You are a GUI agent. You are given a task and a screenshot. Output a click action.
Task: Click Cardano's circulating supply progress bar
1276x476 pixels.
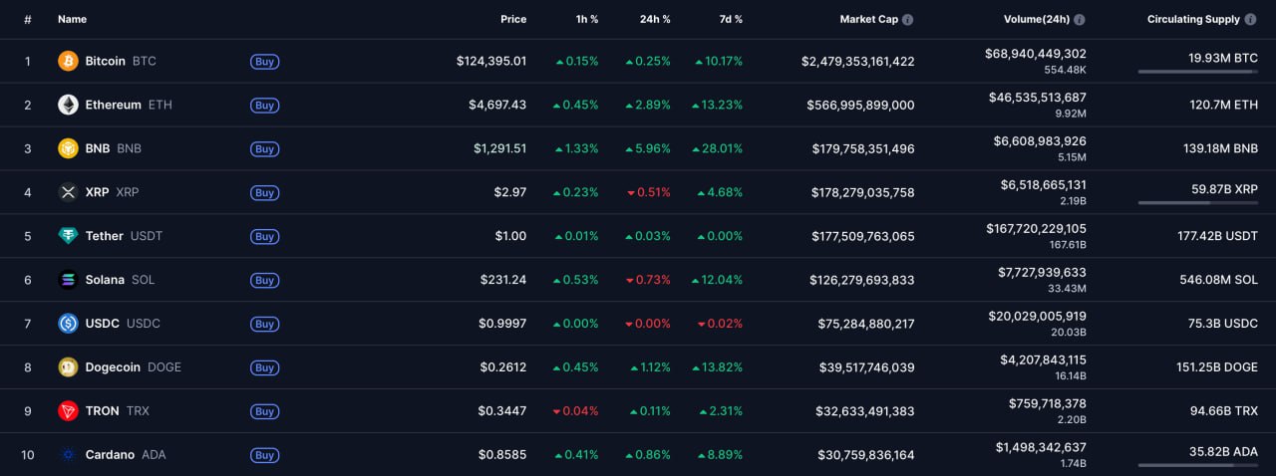click(x=1198, y=465)
